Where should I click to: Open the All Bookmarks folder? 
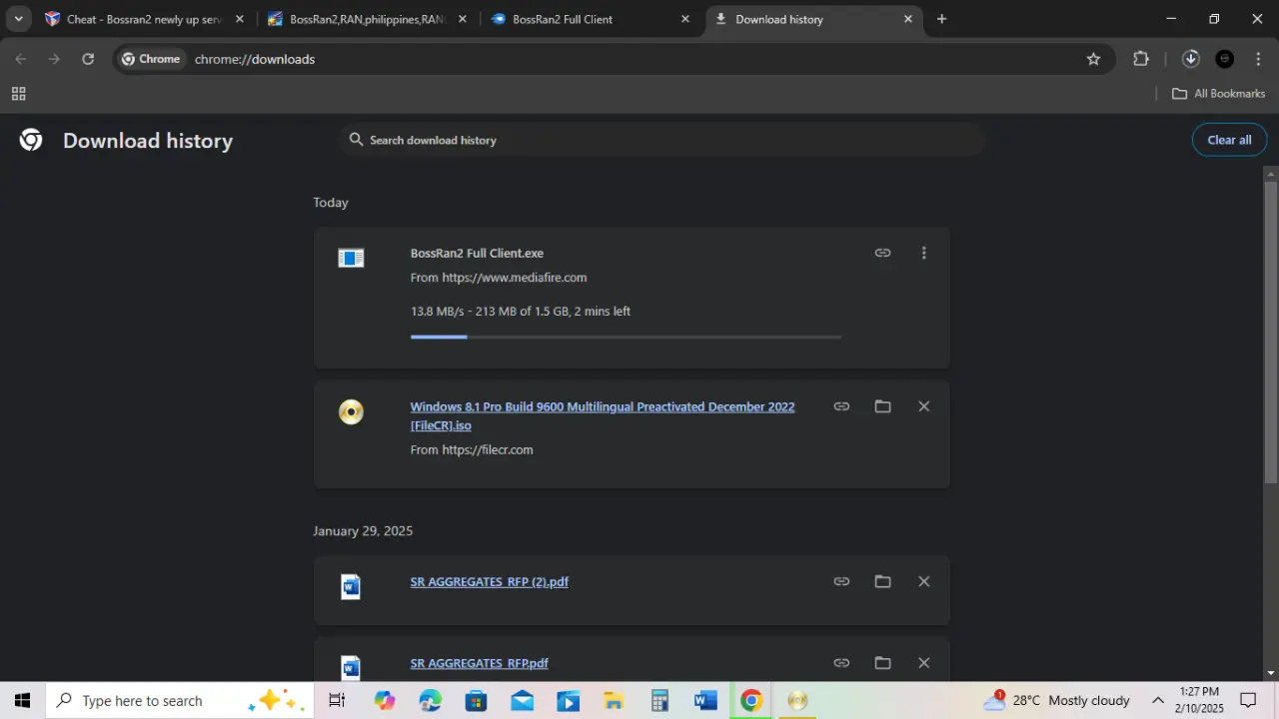[x=1218, y=94]
